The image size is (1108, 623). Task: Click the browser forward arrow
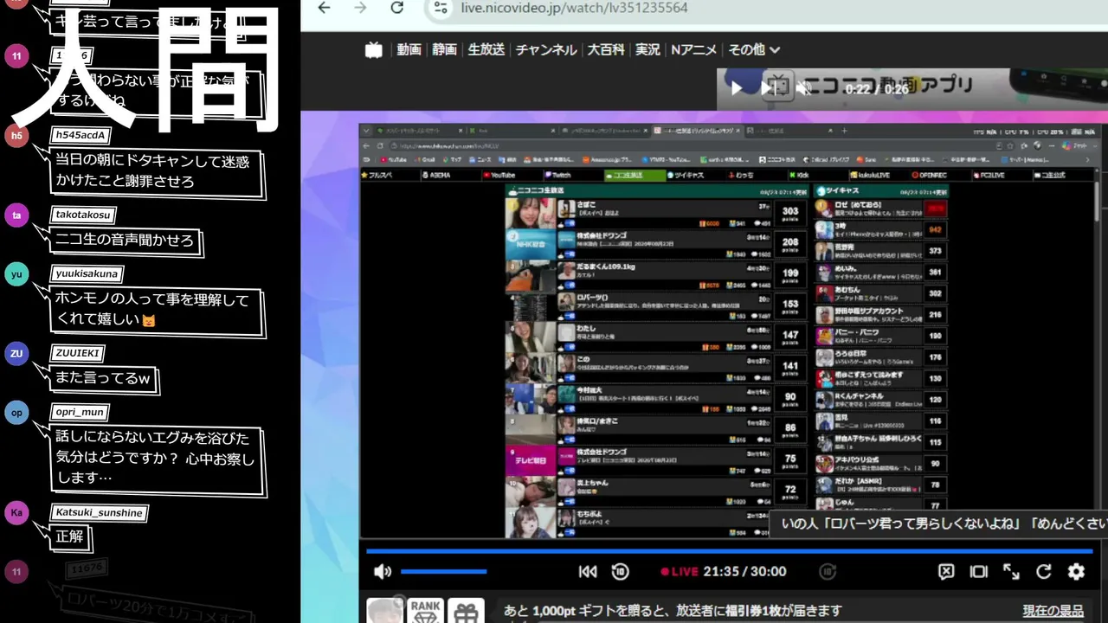[361, 8]
